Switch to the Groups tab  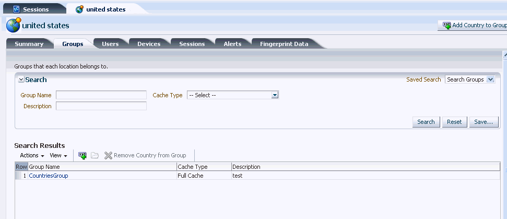73,44
